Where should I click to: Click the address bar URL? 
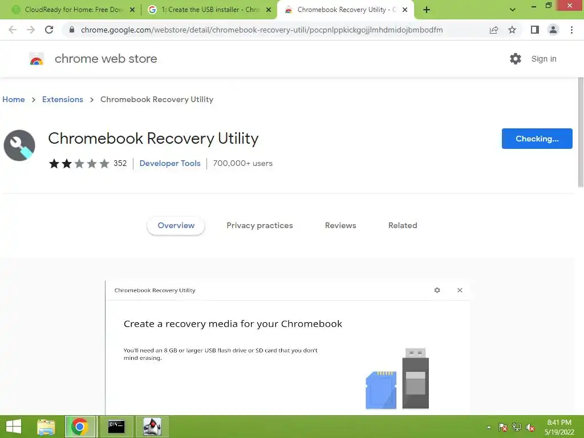click(261, 30)
